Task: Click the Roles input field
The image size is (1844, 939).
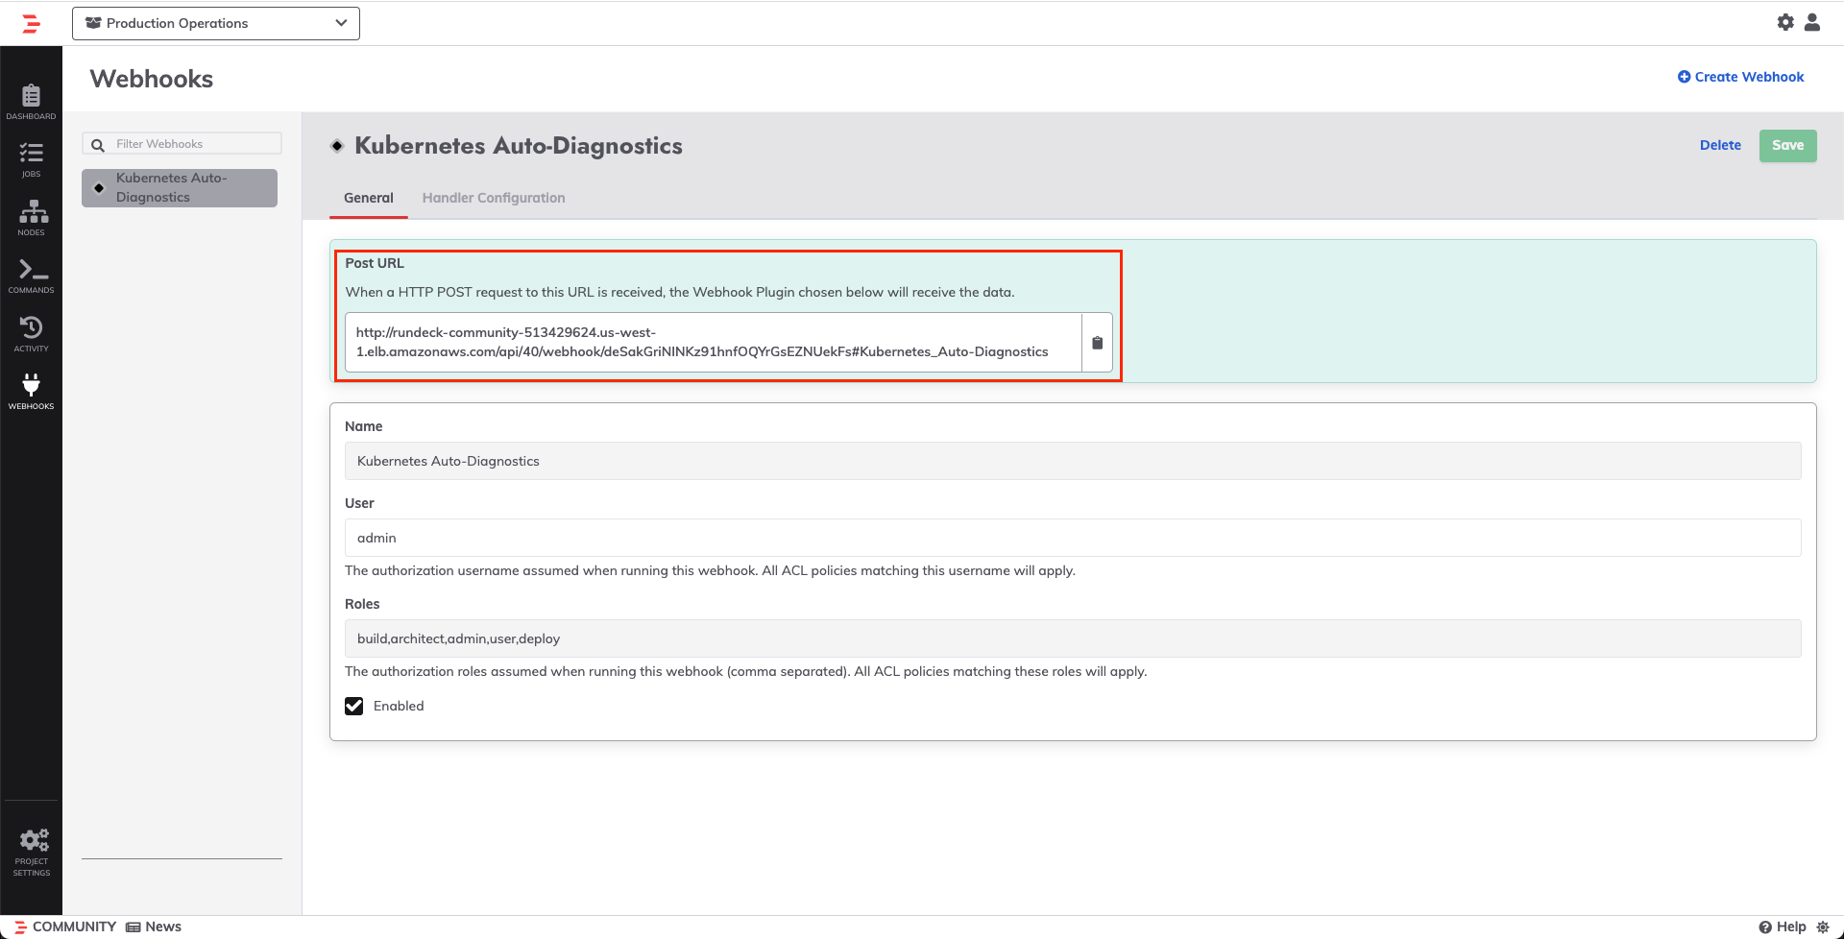Action: pyautogui.click(x=1073, y=638)
